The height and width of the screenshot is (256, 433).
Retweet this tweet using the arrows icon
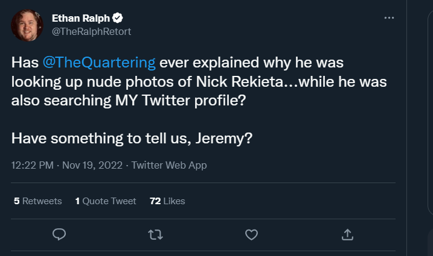coord(155,234)
